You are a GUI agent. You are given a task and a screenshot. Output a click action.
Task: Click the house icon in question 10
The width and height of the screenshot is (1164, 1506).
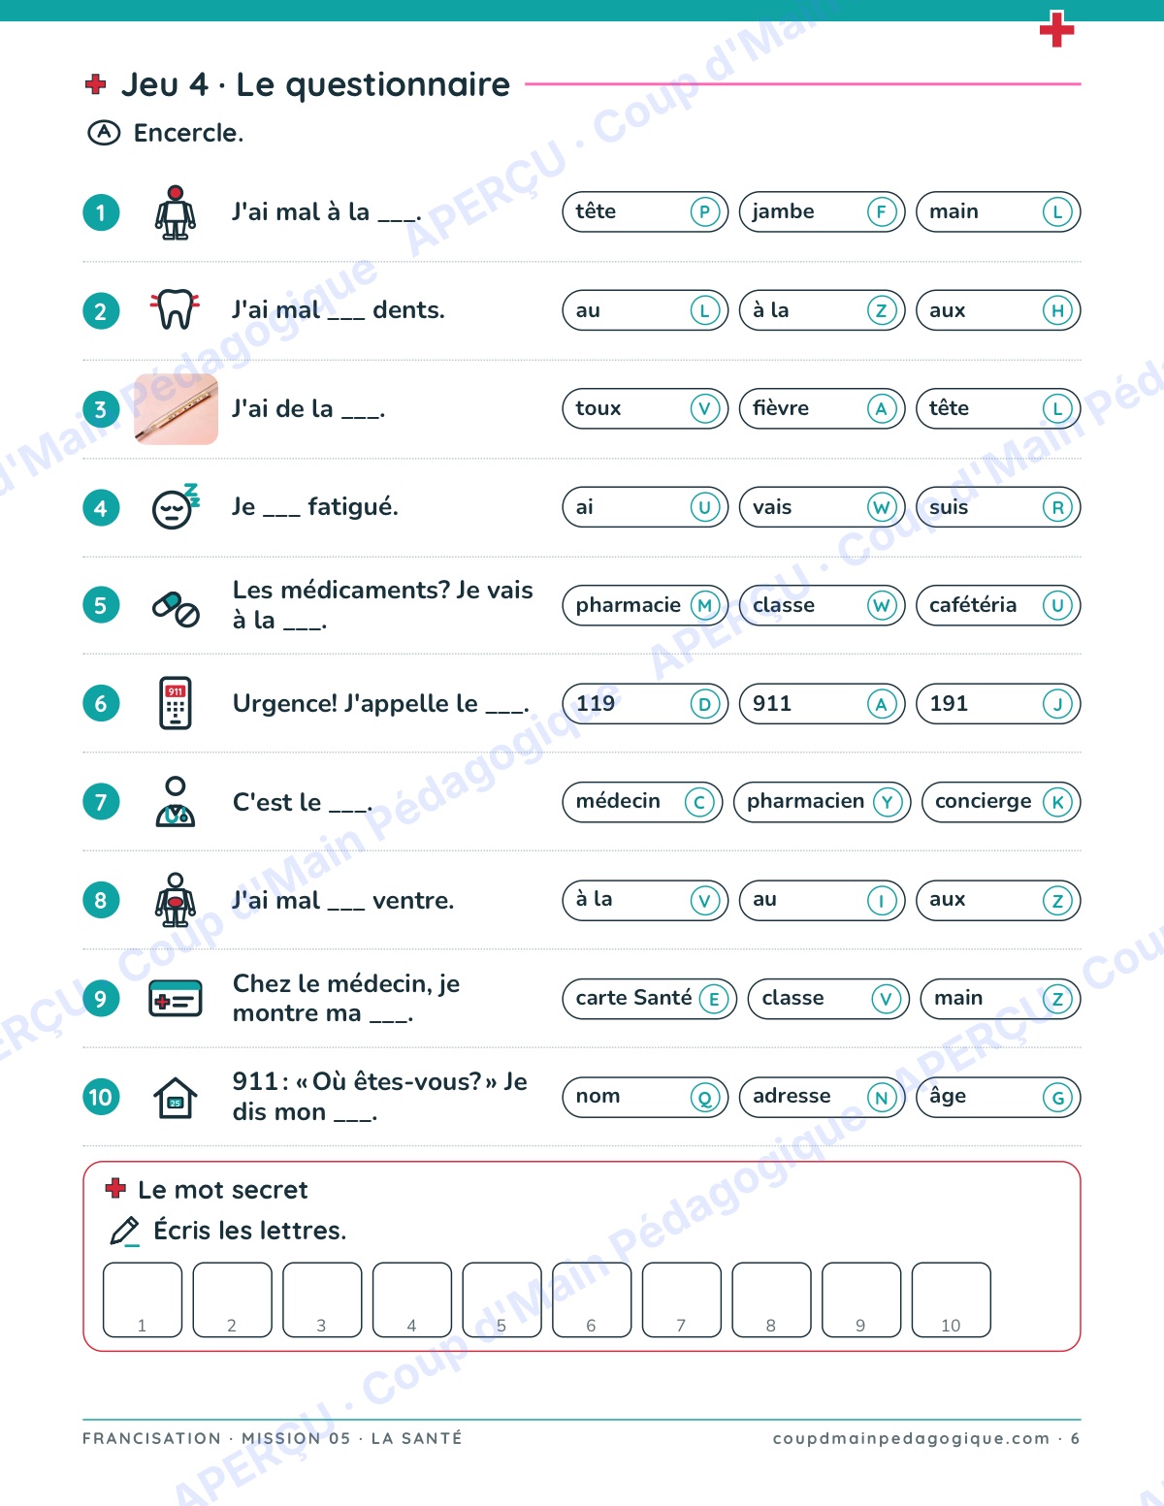176,1098
